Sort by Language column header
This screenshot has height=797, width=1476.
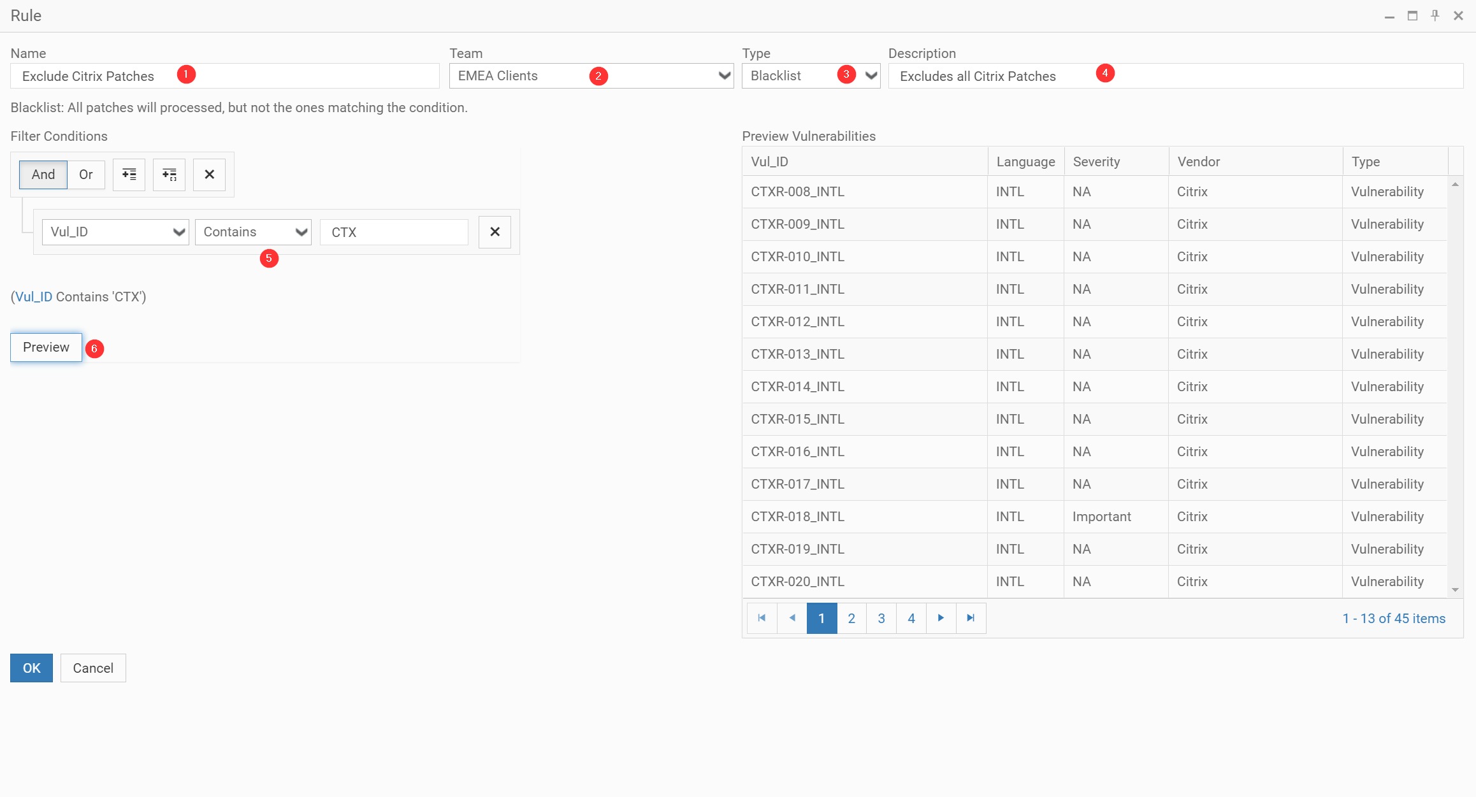click(1026, 162)
